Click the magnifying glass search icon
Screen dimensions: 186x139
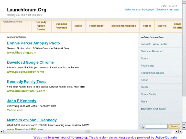pos(142,126)
